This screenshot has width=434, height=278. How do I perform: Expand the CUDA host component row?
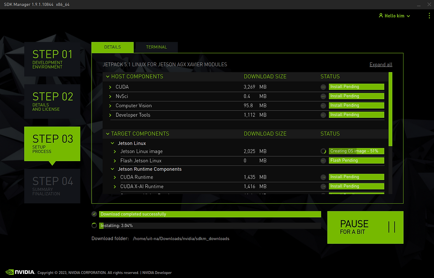tap(110, 87)
